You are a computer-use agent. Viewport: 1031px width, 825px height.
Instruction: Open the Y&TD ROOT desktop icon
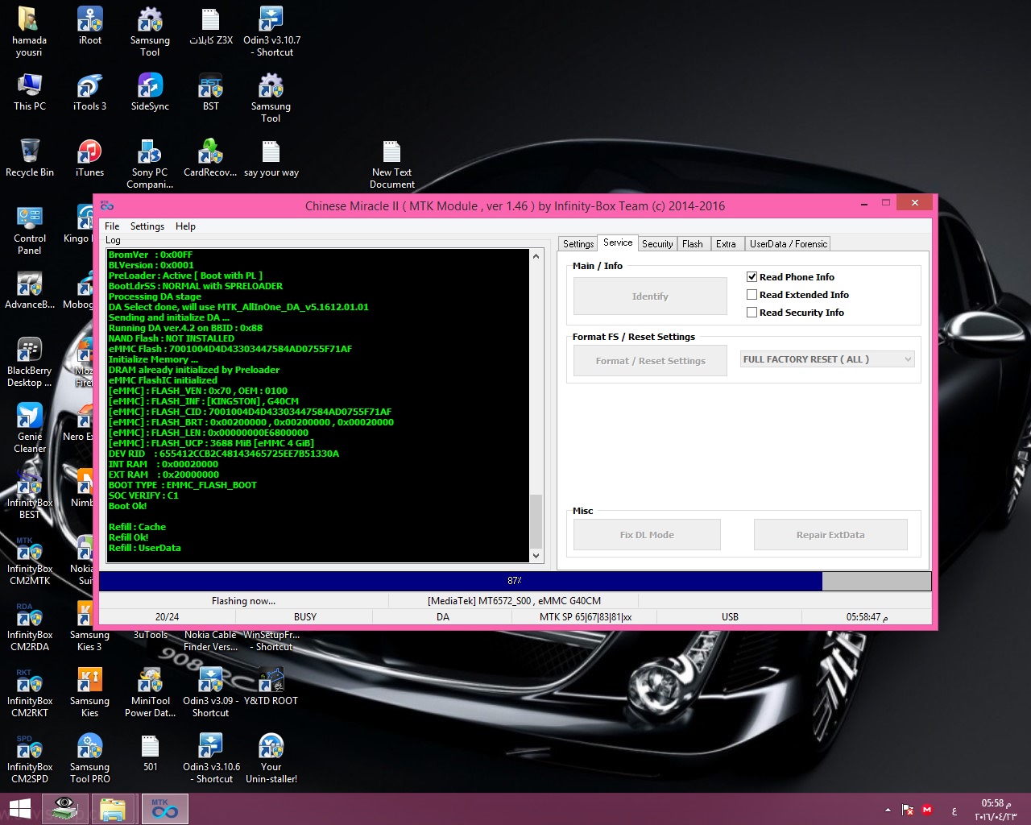coord(271,686)
